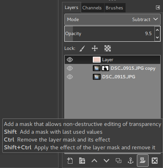Viewport: 163px width, 168px height.
Task: Delete the selected layer
Action: (x=155, y=161)
